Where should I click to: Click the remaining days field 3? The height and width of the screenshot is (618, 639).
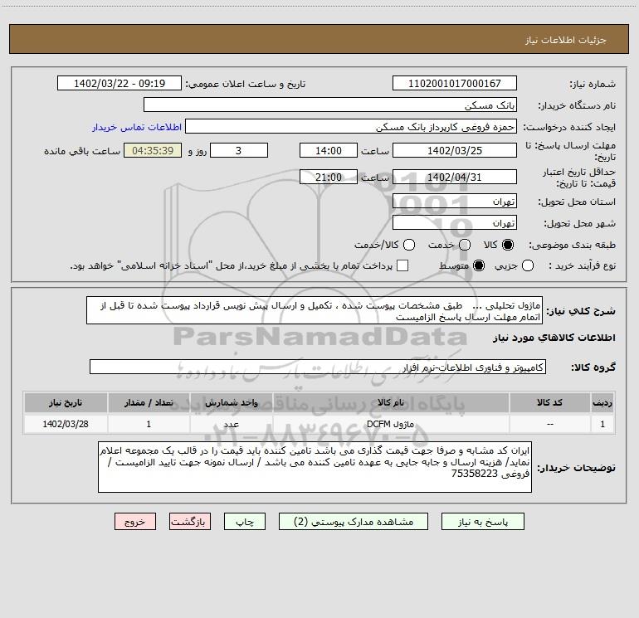(x=239, y=150)
